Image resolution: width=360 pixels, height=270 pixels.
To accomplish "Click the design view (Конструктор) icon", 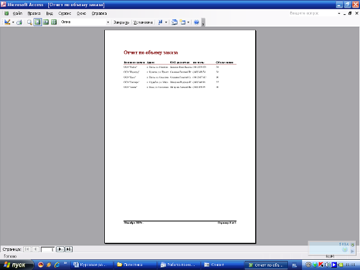I will point(7,22).
